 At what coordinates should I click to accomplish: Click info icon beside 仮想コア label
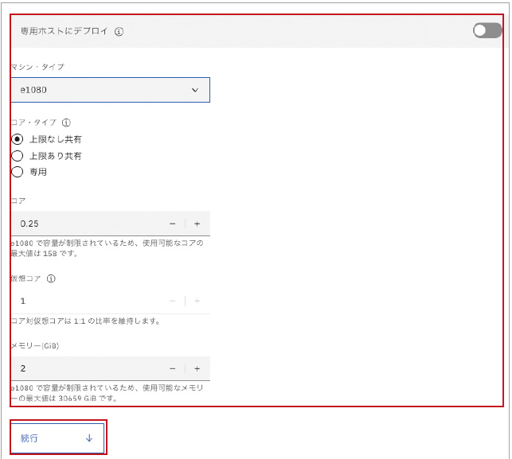(51, 279)
